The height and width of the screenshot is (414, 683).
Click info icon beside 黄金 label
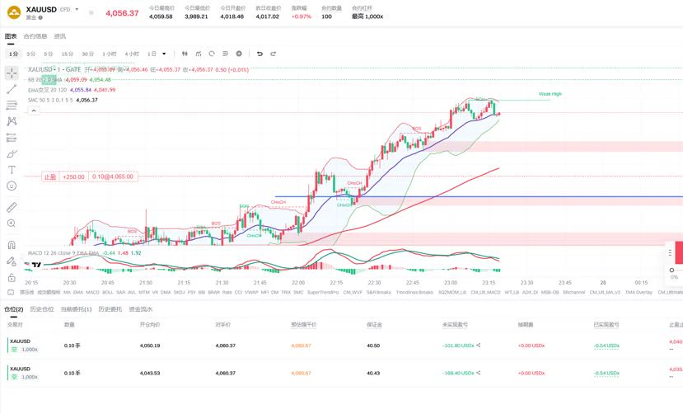40,17
